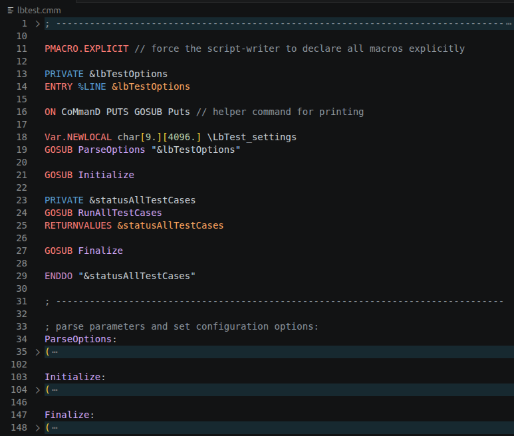Click the ON keyword on line 16
This screenshot has width=514, height=436.
point(50,112)
